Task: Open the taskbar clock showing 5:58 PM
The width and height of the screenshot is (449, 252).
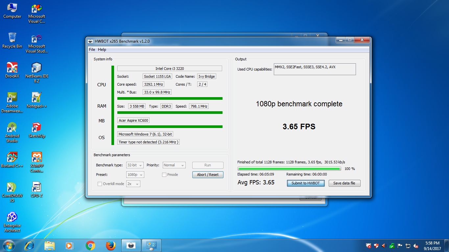Action: (x=432, y=246)
